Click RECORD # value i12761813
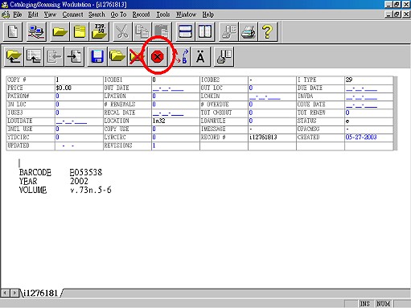 pos(263,138)
